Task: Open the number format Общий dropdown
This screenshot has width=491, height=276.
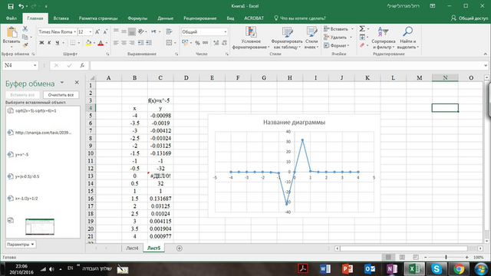Action: coord(225,32)
